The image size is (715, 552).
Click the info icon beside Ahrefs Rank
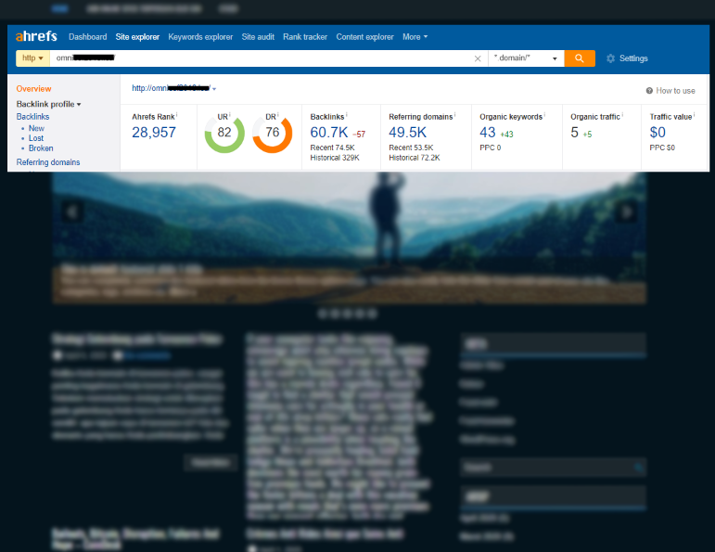click(177, 115)
